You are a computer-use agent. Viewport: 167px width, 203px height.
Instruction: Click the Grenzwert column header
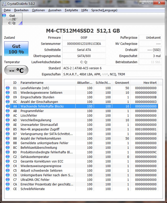point(121,83)
